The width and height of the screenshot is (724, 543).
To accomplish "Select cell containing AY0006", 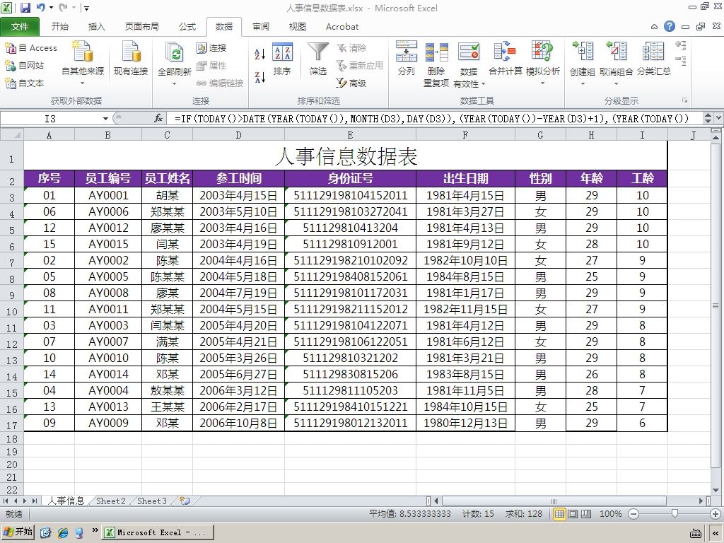I will [108, 211].
